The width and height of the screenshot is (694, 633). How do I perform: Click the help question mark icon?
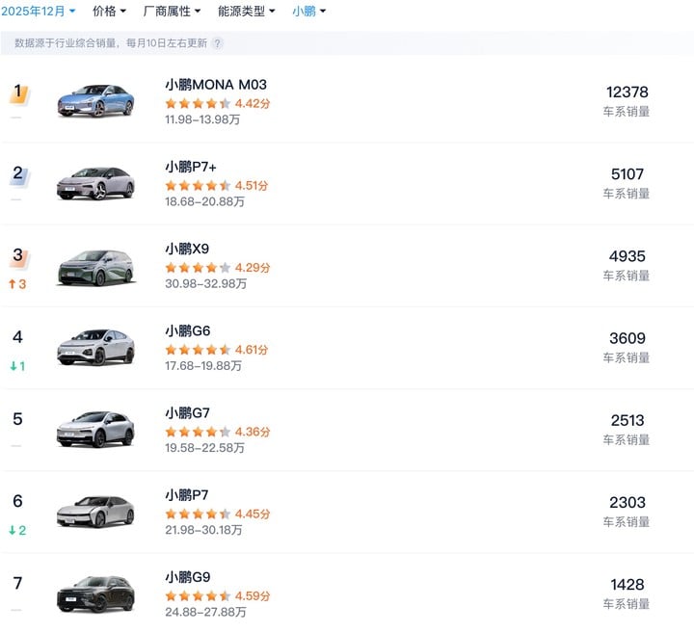click(218, 43)
